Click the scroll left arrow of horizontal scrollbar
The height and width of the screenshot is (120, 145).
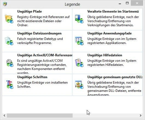pyautogui.click(x=4, y=115)
